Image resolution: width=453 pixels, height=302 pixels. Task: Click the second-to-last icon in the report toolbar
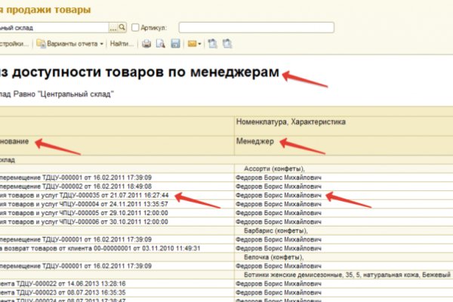pos(212,44)
